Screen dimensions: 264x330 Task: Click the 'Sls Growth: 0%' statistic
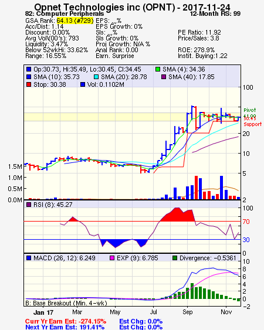[117, 38]
